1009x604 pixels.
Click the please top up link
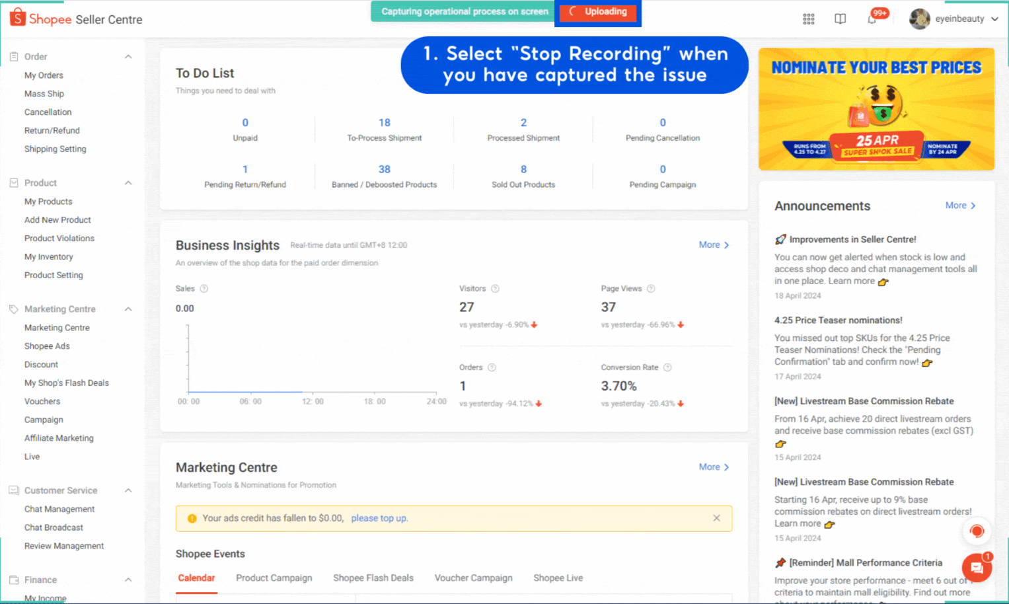(x=379, y=518)
